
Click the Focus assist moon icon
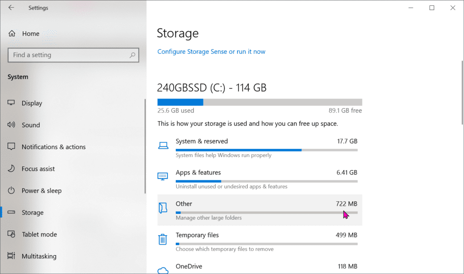point(12,169)
